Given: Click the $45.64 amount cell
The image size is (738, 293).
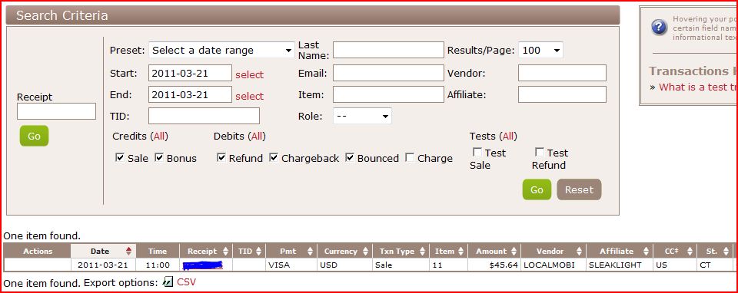Looking at the screenshot, I should pyautogui.click(x=494, y=265).
